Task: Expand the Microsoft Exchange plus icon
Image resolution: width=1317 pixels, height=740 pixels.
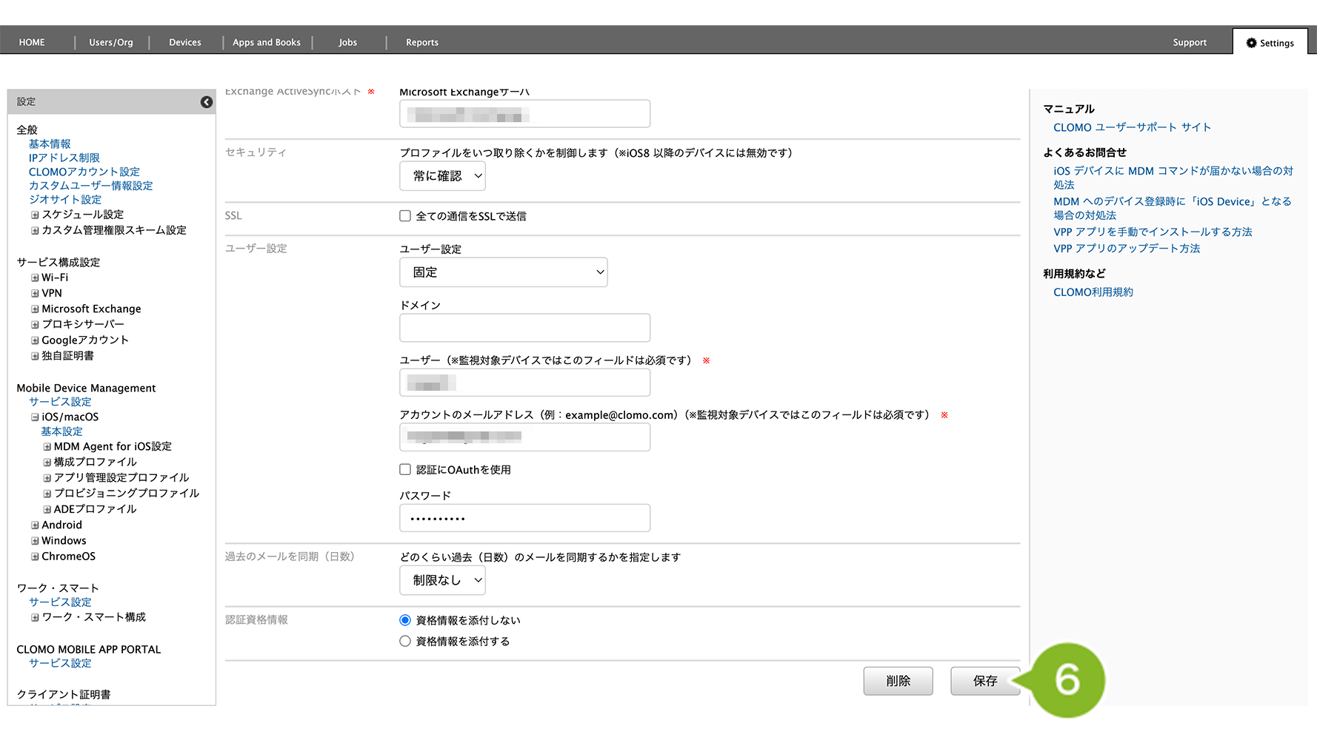Action: click(x=35, y=309)
